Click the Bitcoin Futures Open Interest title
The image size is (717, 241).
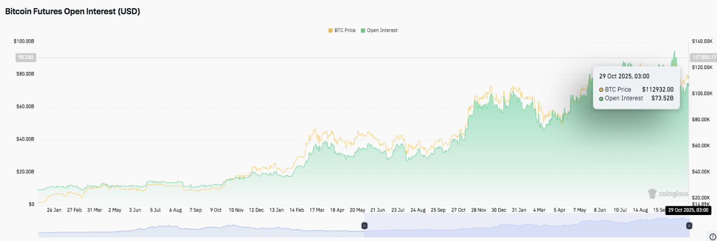pos(72,12)
